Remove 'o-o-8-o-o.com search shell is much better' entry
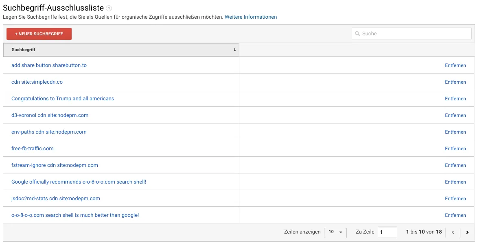The height and width of the screenshot is (251, 486). (x=455, y=215)
